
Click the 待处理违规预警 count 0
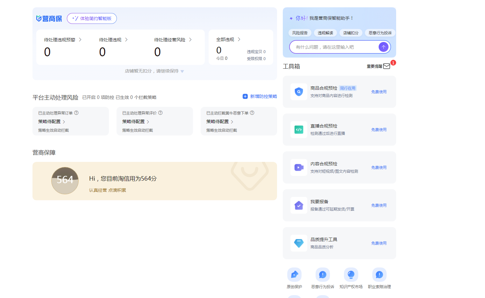pyautogui.click(x=47, y=52)
